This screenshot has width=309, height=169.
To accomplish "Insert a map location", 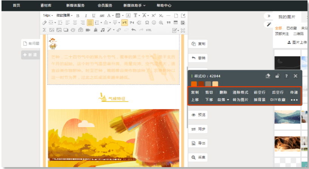I will tap(80, 30).
